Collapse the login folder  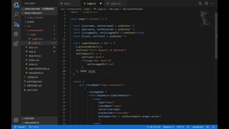tap(33, 34)
